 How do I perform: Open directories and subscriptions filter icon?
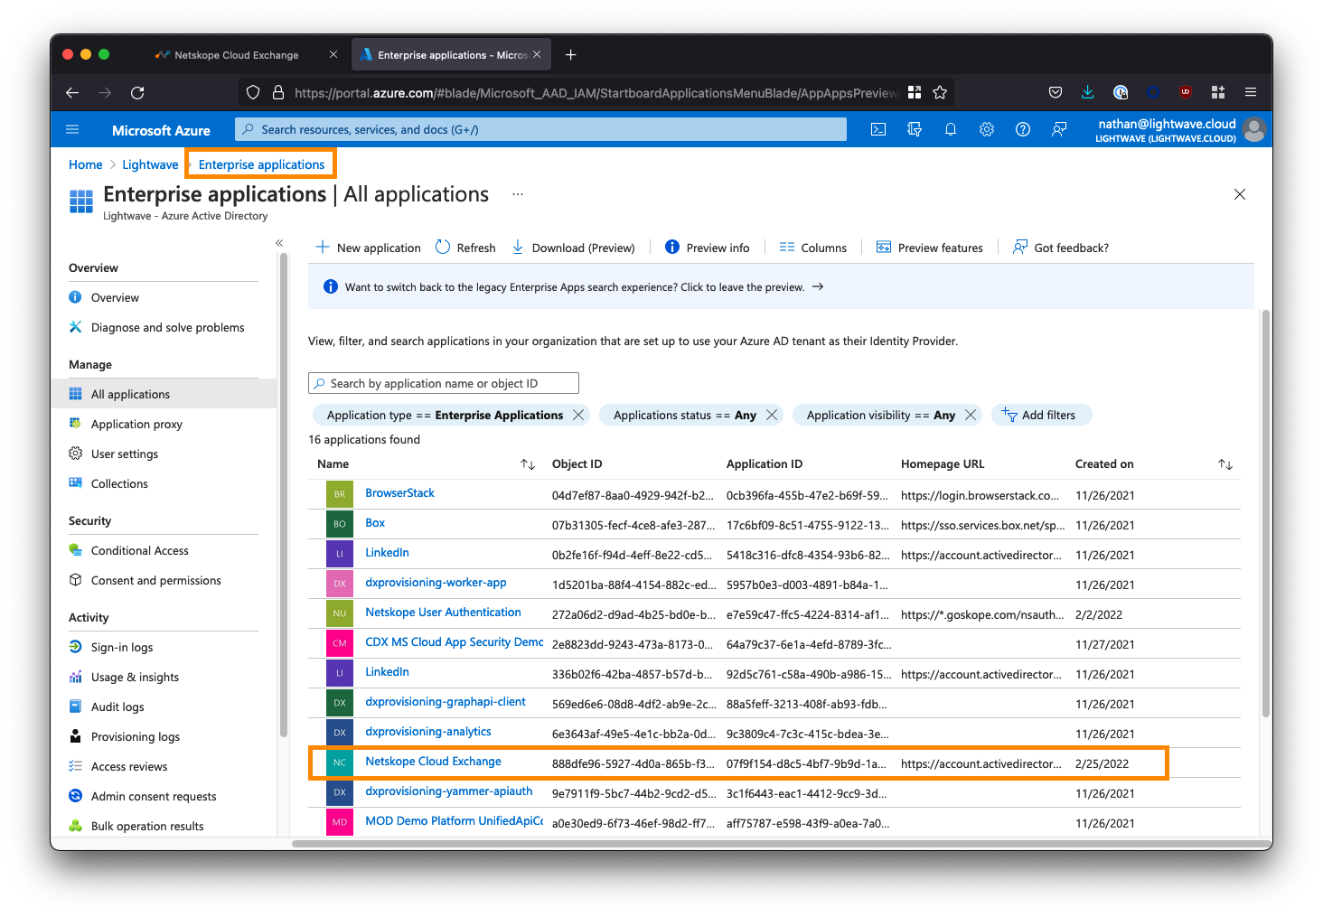click(x=914, y=130)
